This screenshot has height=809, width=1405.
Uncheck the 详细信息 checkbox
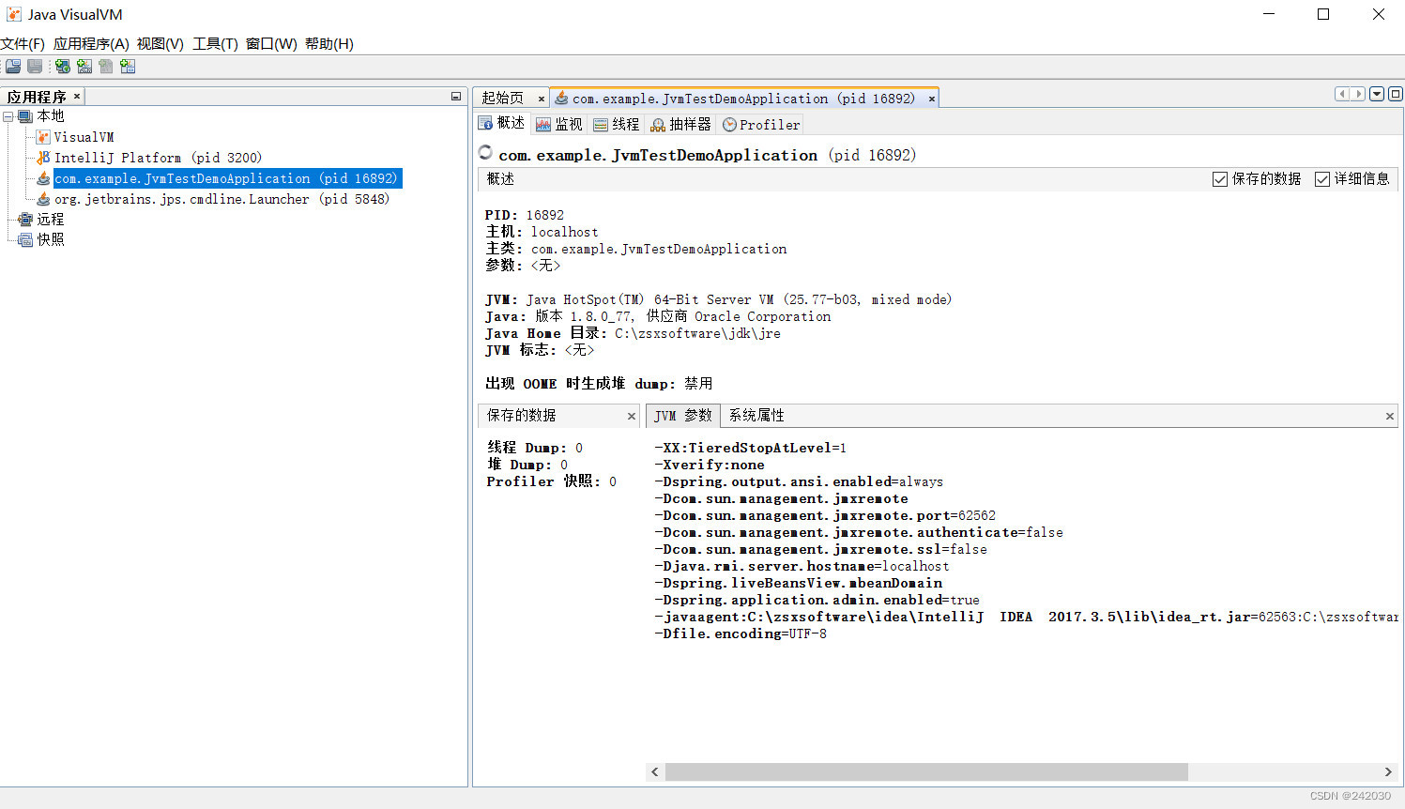click(x=1322, y=179)
